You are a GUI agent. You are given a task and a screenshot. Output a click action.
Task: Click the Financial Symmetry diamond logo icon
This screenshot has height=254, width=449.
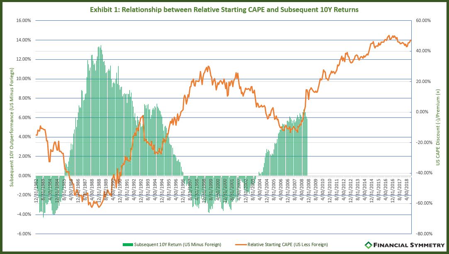368,245
